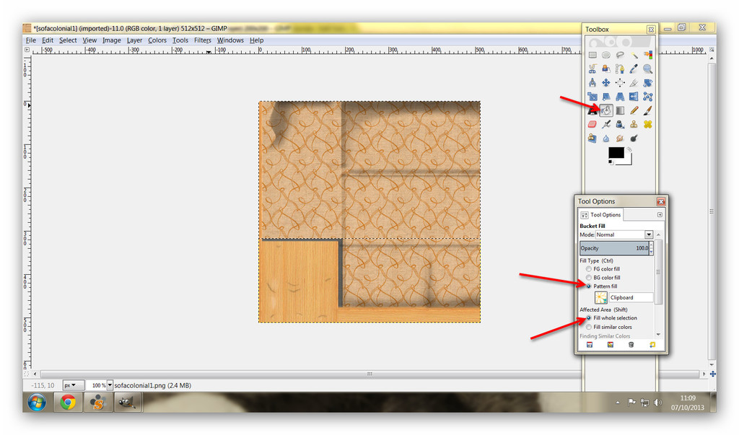
Task: Select the Pencil tool
Action: coord(634,111)
